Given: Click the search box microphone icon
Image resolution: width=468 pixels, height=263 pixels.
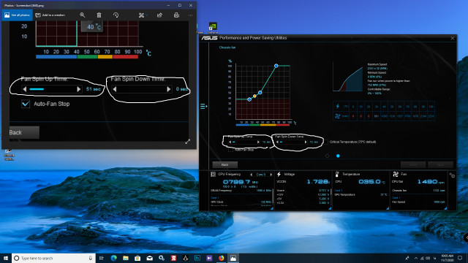Looking at the screenshot, I should (x=91, y=258).
